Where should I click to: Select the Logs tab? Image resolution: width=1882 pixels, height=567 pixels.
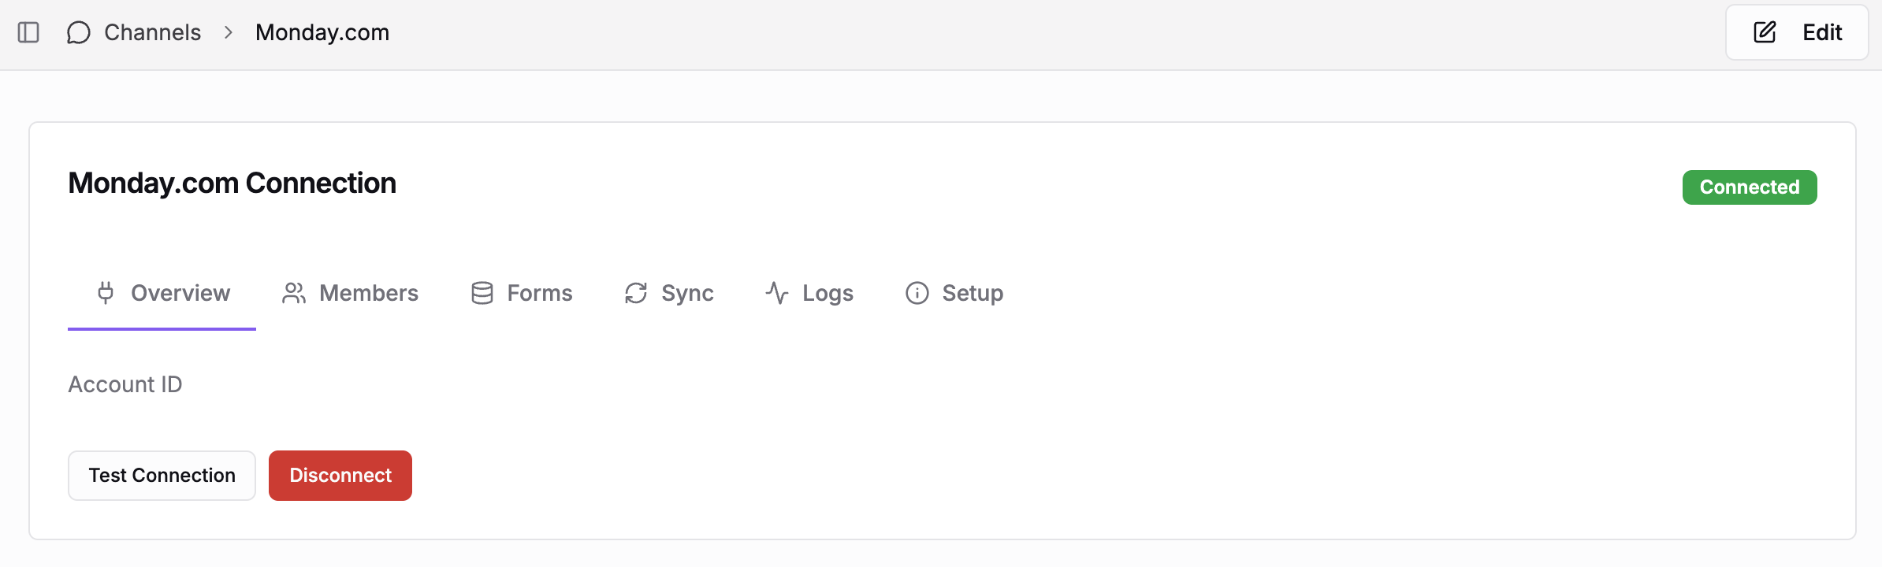827,293
